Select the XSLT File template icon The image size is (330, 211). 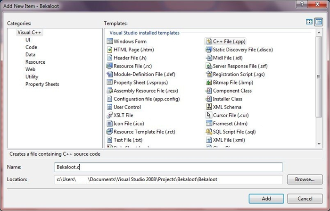pyautogui.click(x=110, y=115)
